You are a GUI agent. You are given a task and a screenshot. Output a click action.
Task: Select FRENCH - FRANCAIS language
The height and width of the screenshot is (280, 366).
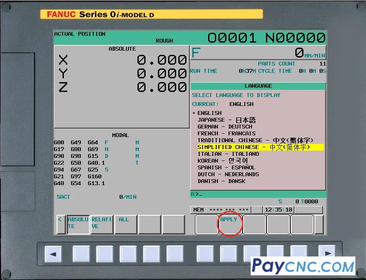[226, 134]
